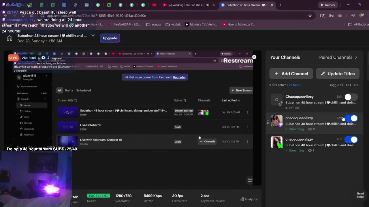Expand Paired Channels arrow
Viewport: 369px width, 207px height.
pos(356,57)
